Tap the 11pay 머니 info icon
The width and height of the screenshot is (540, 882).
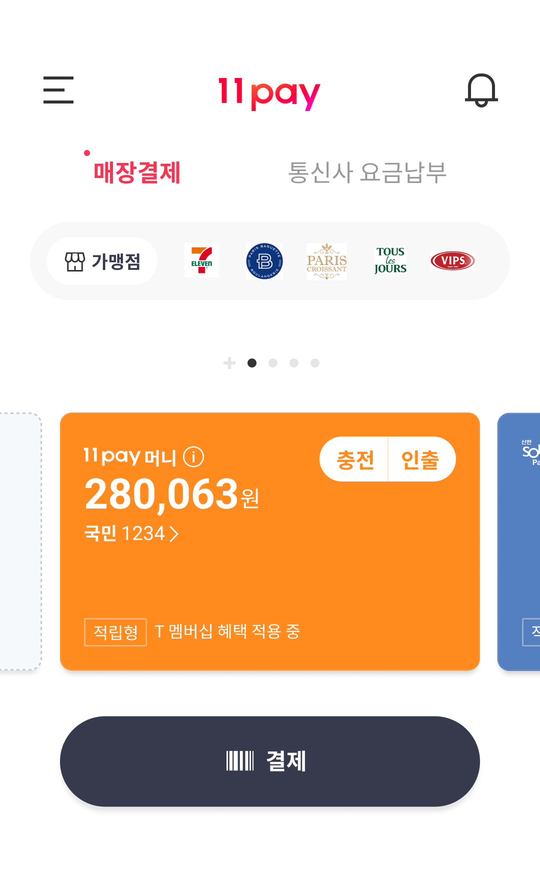[193, 456]
